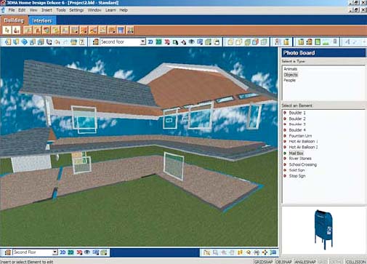Toggle OBJSNAP in the status bar
Image resolution: width=367 pixels, height=264 pixels.
[283, 262]
